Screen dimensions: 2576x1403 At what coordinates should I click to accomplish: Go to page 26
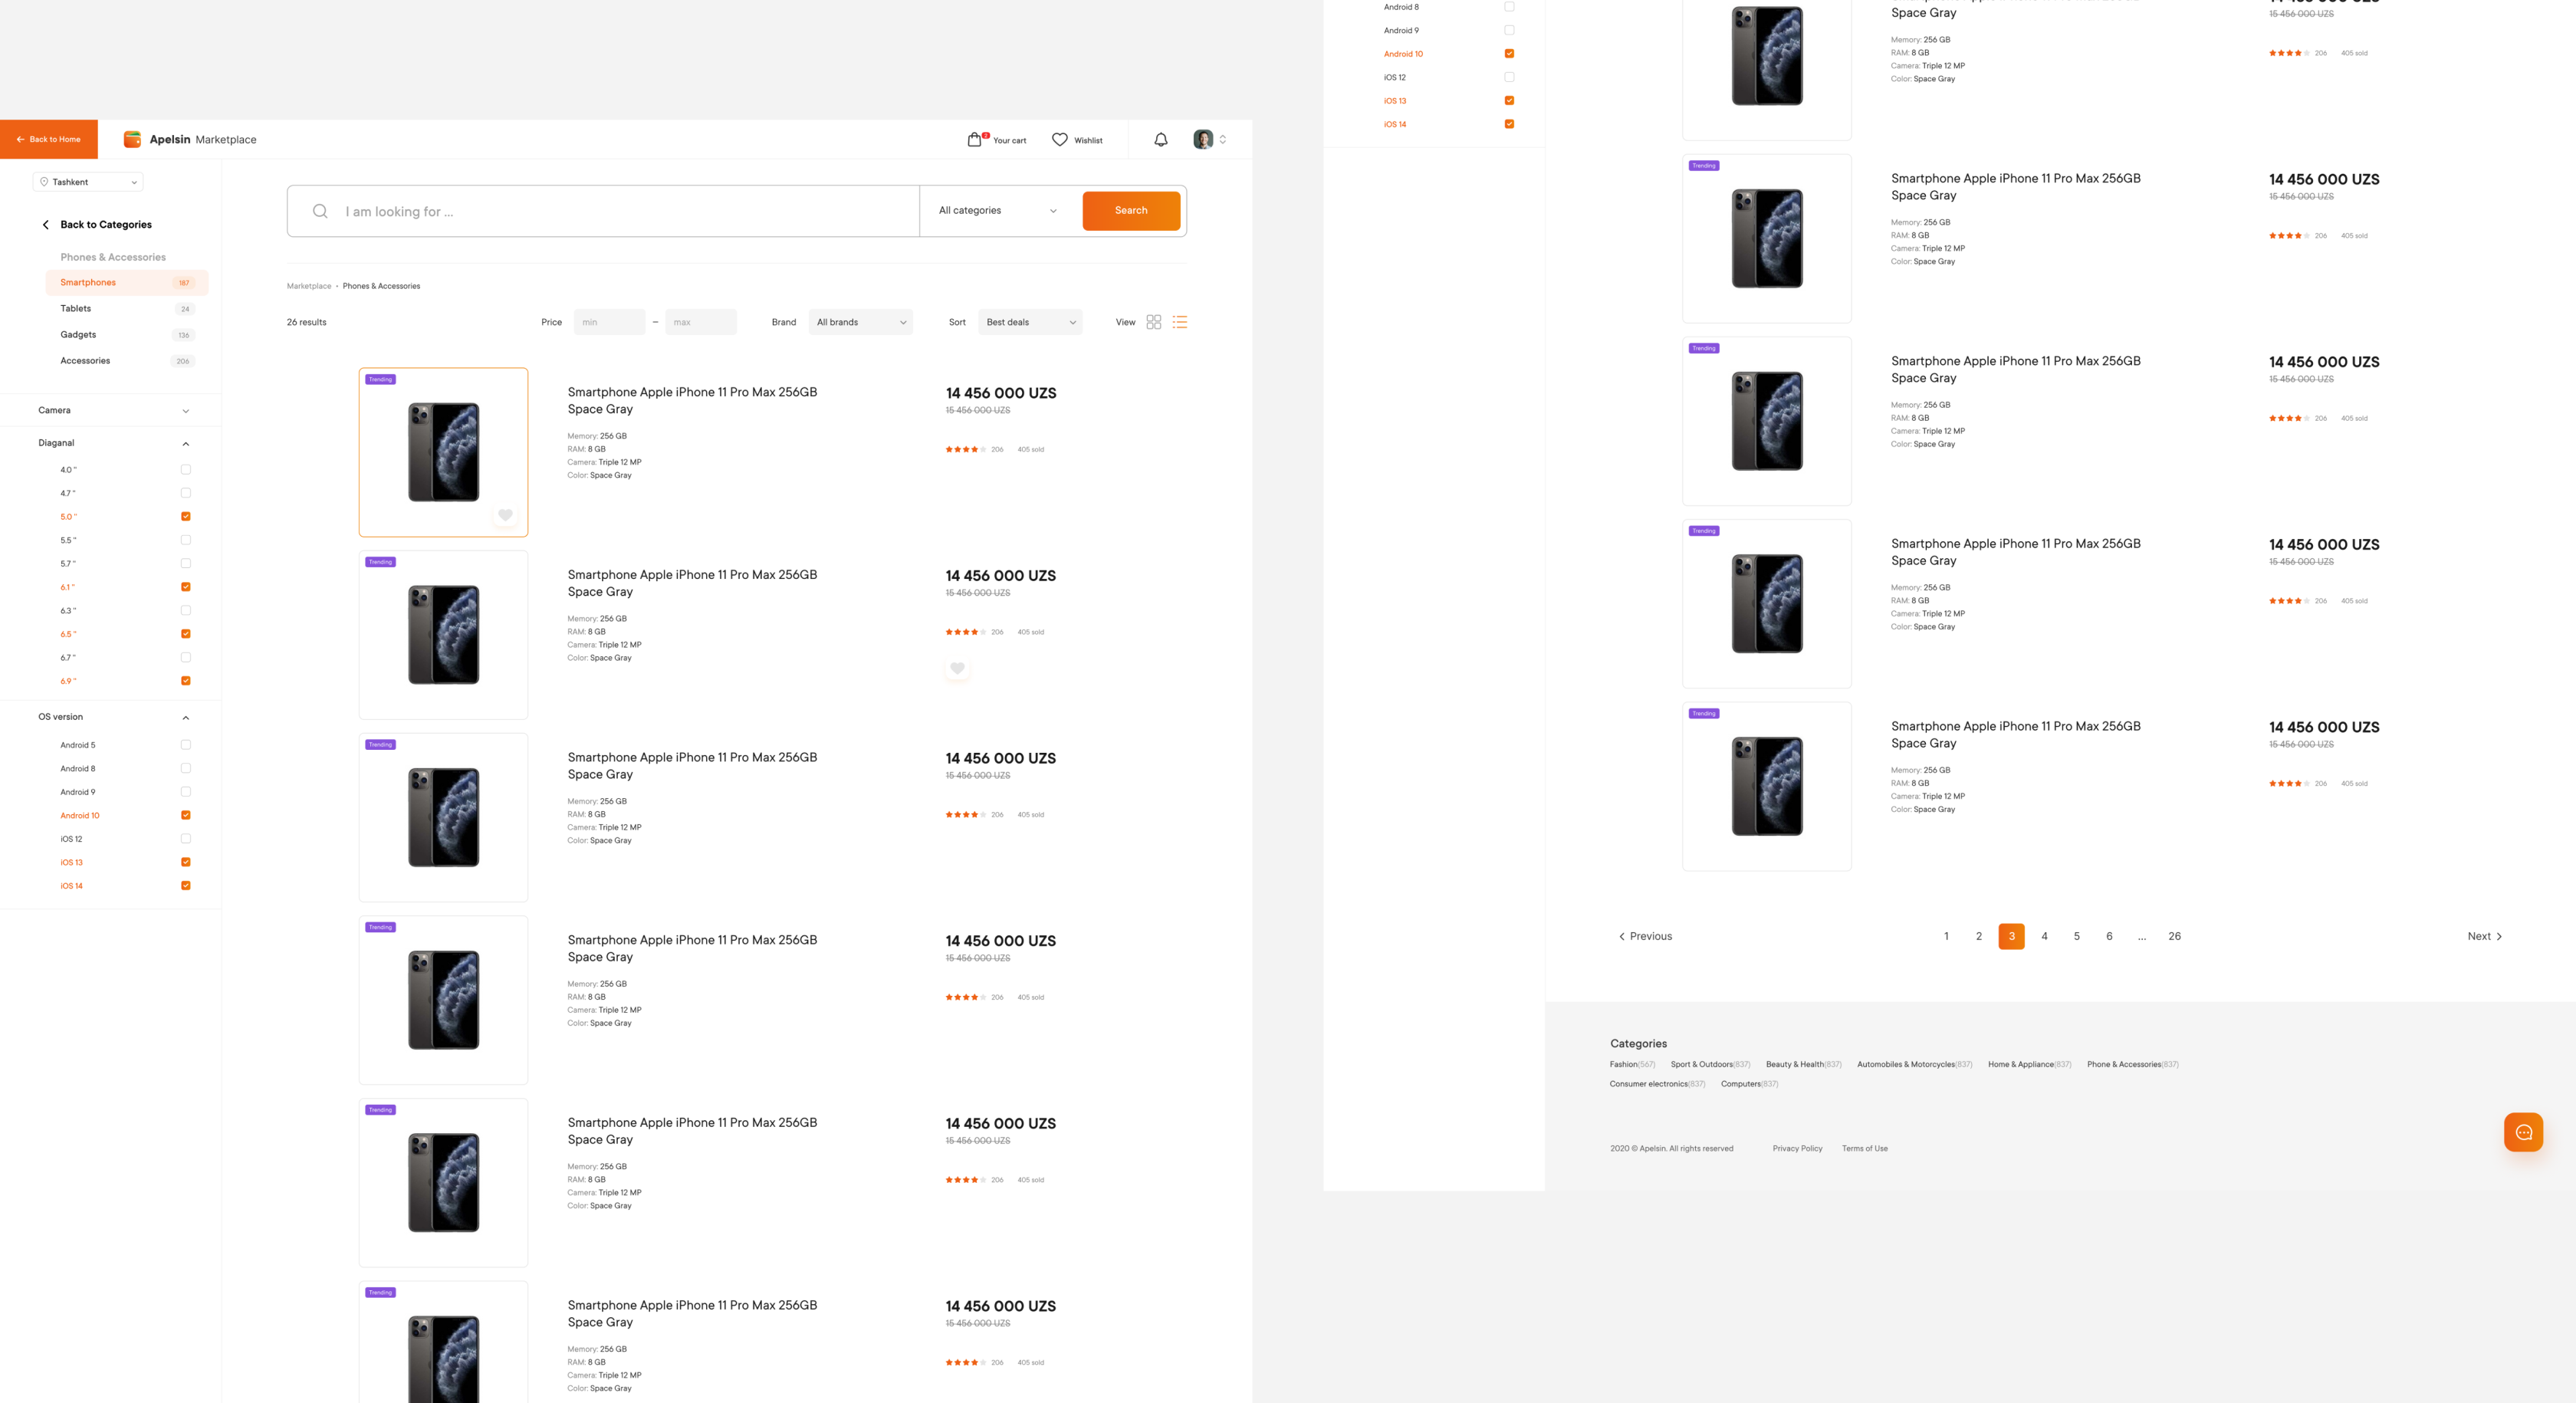[2174, 936]
